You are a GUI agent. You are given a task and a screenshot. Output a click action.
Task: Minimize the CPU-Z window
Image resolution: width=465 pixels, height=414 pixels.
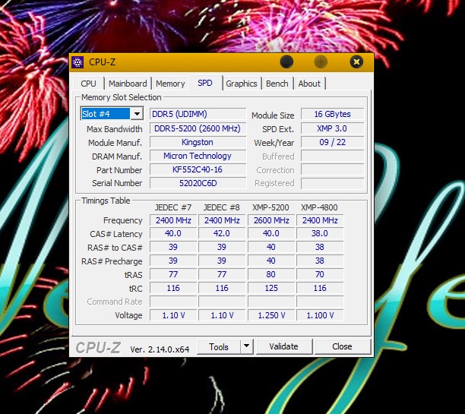pos(286,62)
